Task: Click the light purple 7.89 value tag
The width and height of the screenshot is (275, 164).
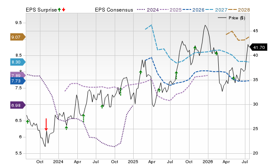Action: 18,75
